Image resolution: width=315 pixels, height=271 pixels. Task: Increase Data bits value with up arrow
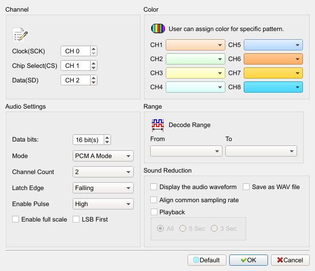pos(107,138)
